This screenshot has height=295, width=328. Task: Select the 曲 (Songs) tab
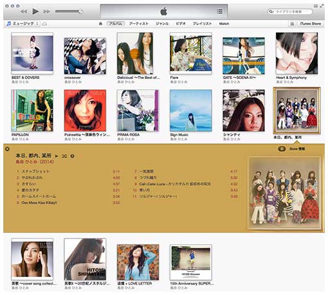coord(100,24)
